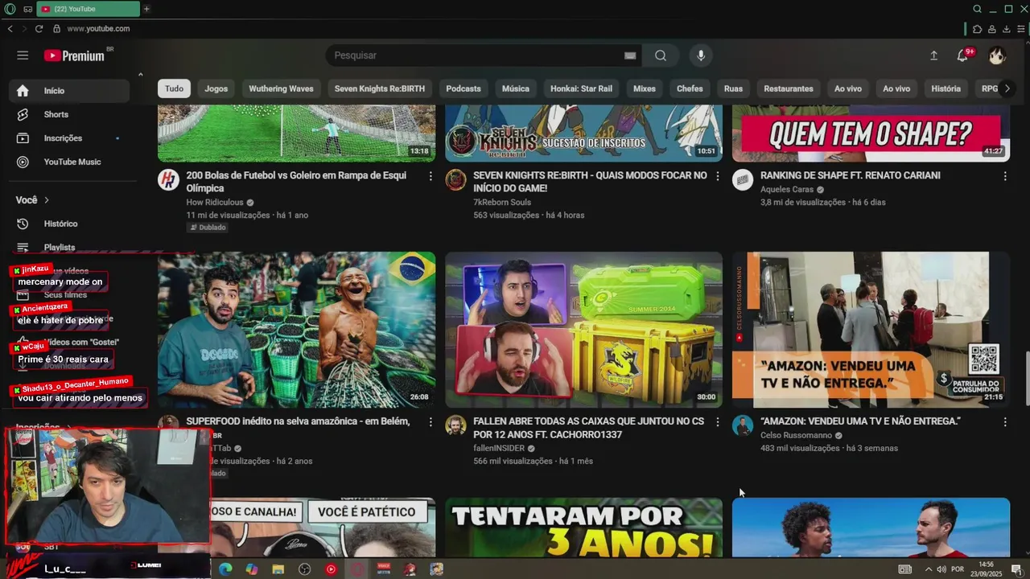Image resolution: width=1030 pixels, height=579 pixels.
Task: Open the 7kReborn Souls channel name link
Action: tap(502, 203)
